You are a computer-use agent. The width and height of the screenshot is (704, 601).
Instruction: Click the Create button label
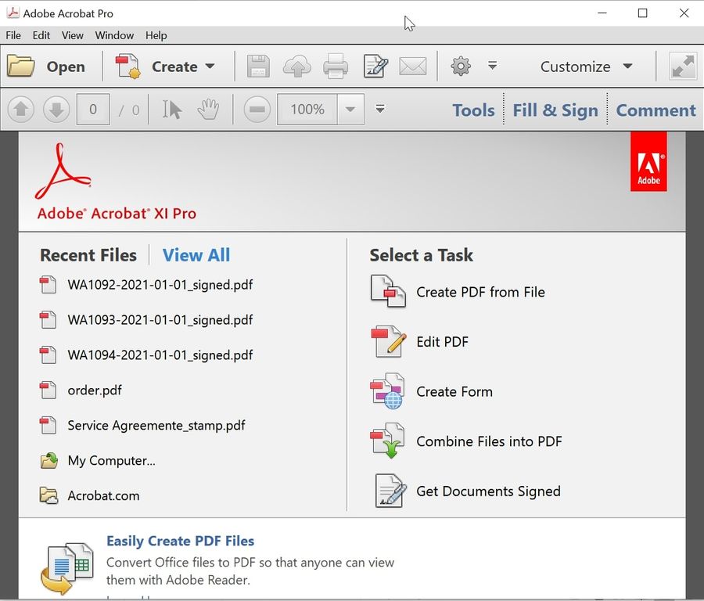[174, 67]
